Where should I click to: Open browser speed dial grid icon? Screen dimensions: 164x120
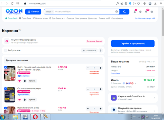[18, 4]
